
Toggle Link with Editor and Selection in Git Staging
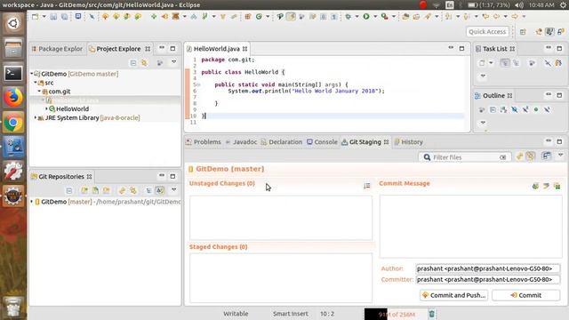pos(531,156)
